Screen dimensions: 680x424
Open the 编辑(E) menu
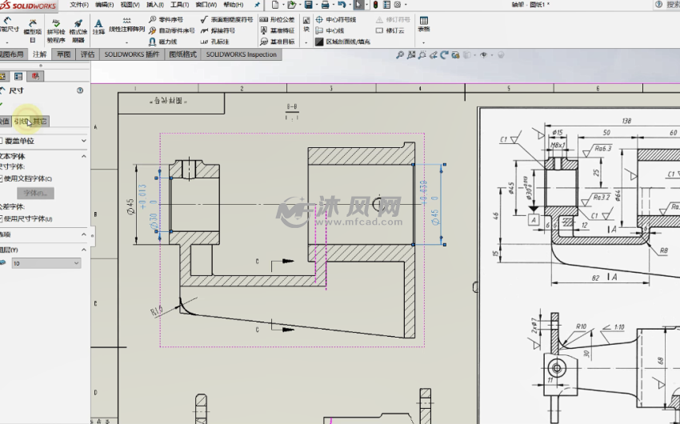[x=105, y=5]
